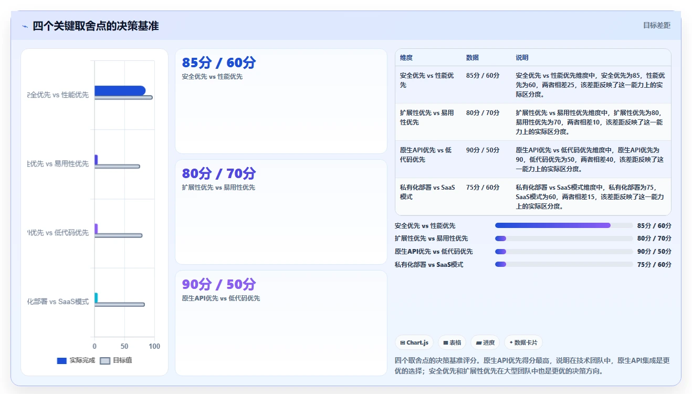
Task: Click 安全优先 vs 性能优先 card subtitle
Action: (212, 77)
